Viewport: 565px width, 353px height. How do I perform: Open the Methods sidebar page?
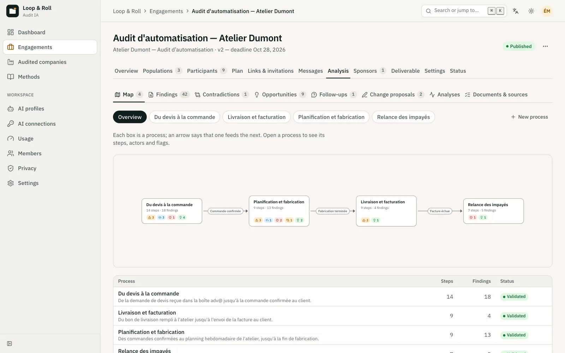50,77
